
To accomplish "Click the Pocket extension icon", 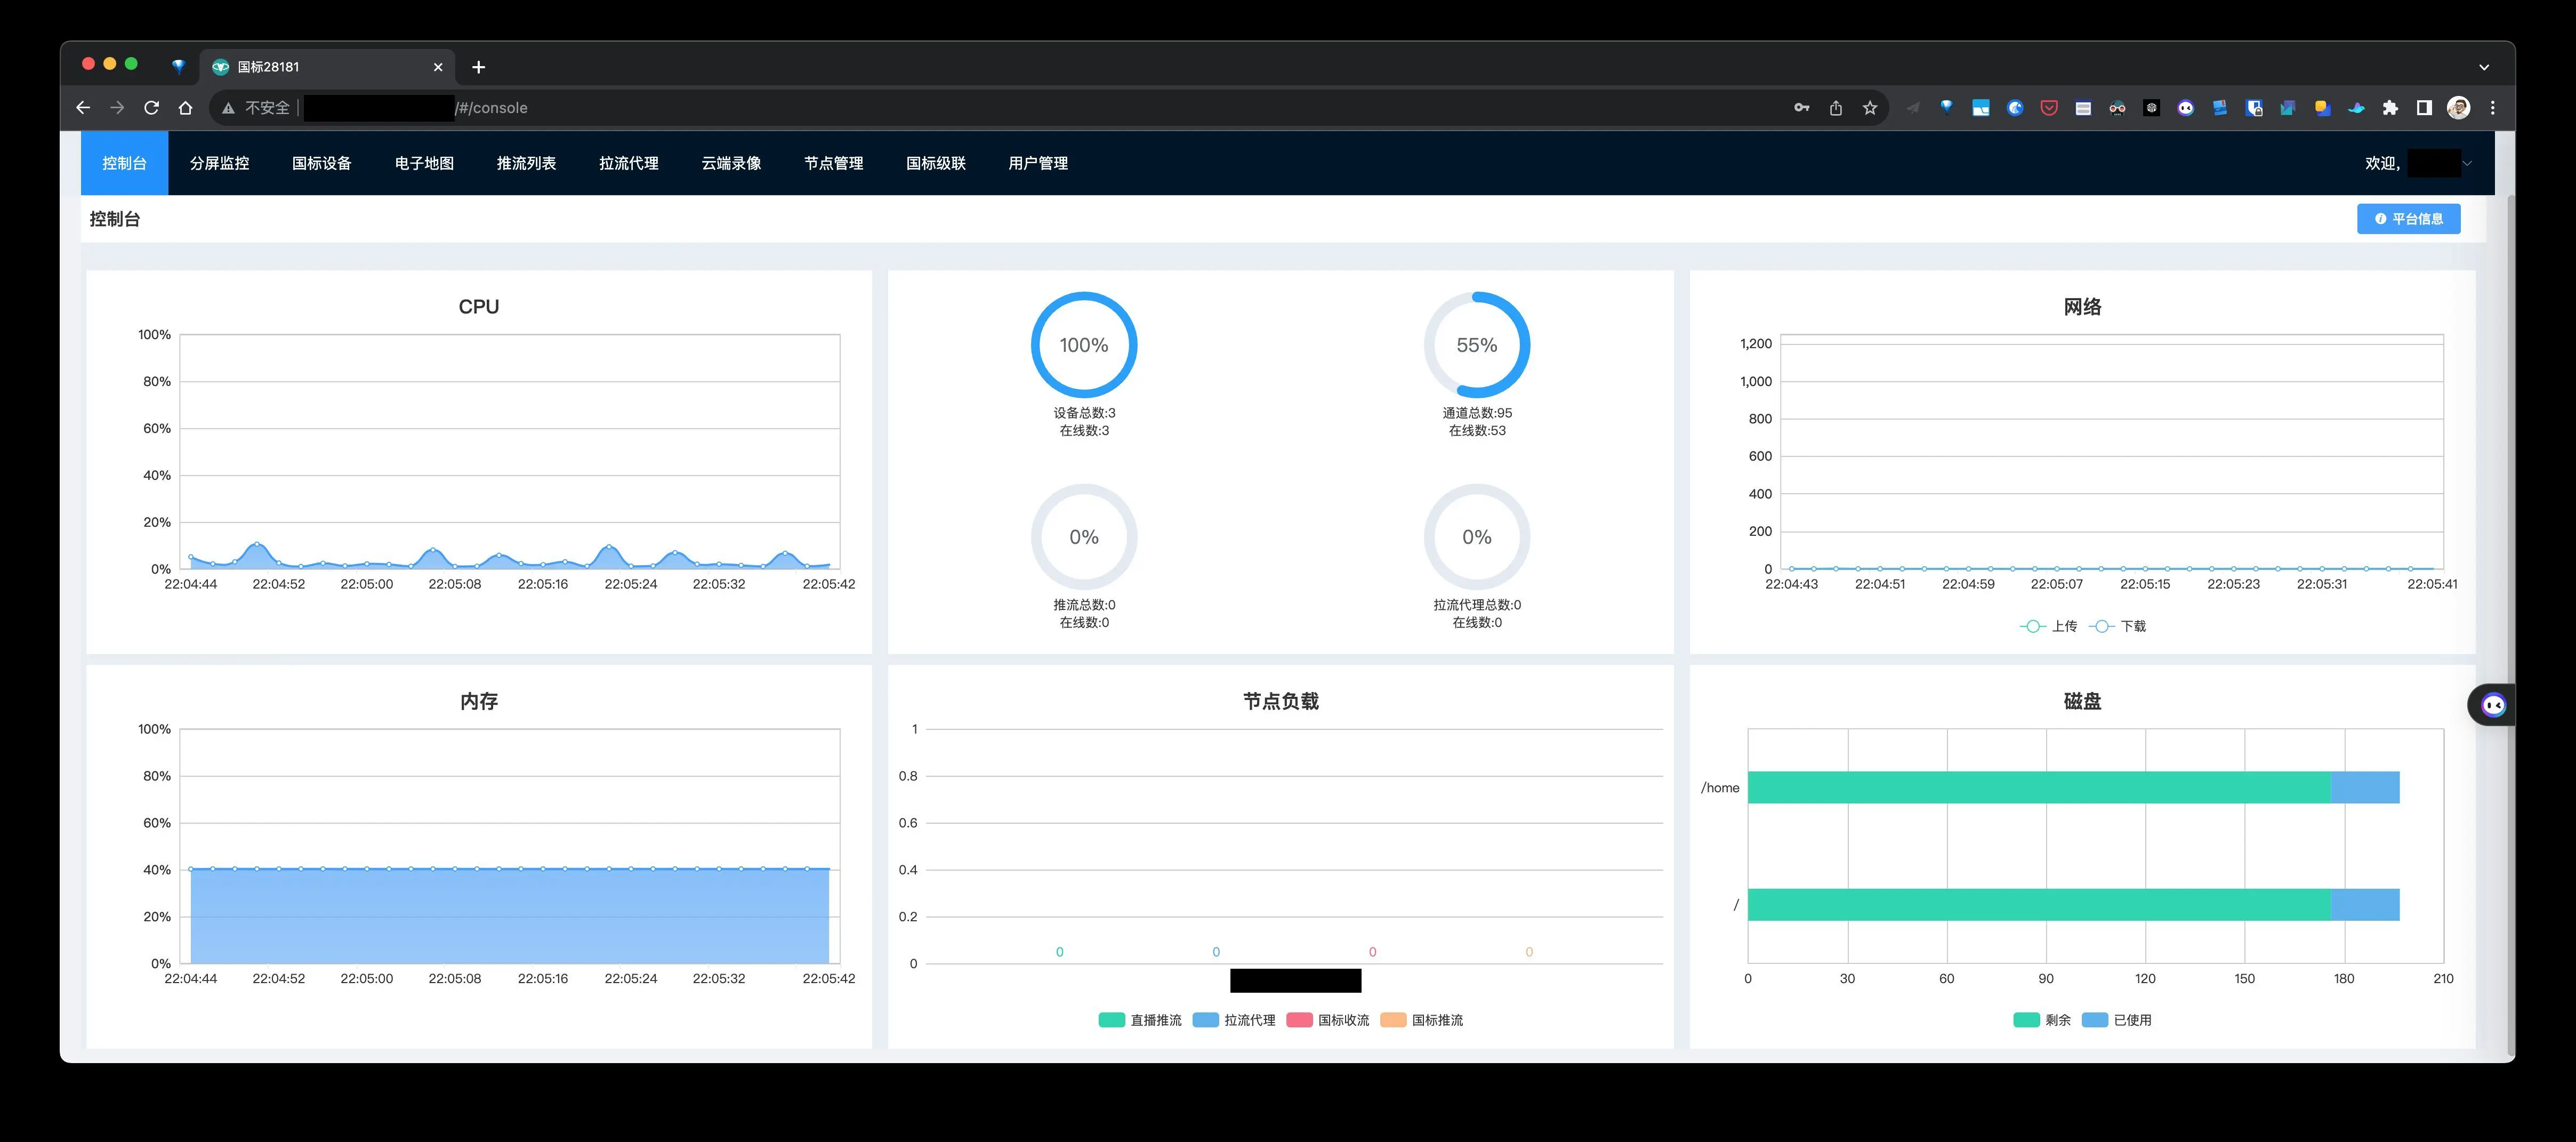I will [x=2049, y=108].
